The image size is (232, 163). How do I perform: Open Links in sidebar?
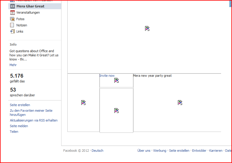pos(20,31)
